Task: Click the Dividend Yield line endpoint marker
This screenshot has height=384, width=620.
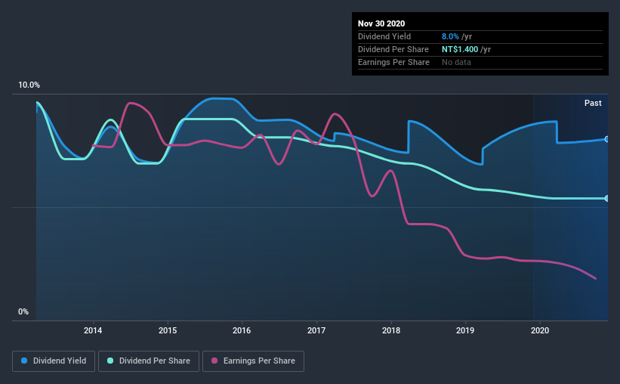Action: coord(606,139)
